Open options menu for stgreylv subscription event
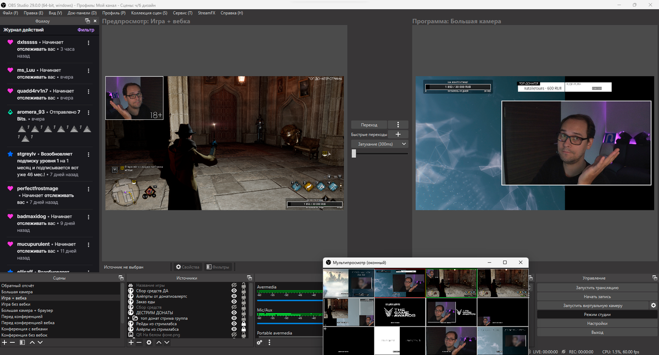Image resolution: width=659 pixels, height=355 pixels. (88, 154)
